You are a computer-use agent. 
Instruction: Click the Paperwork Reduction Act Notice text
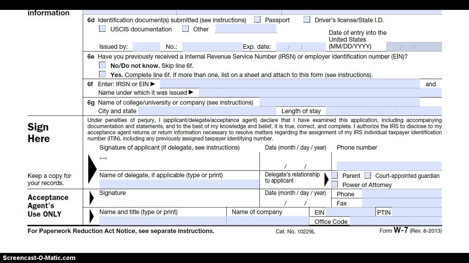[121, 231]
